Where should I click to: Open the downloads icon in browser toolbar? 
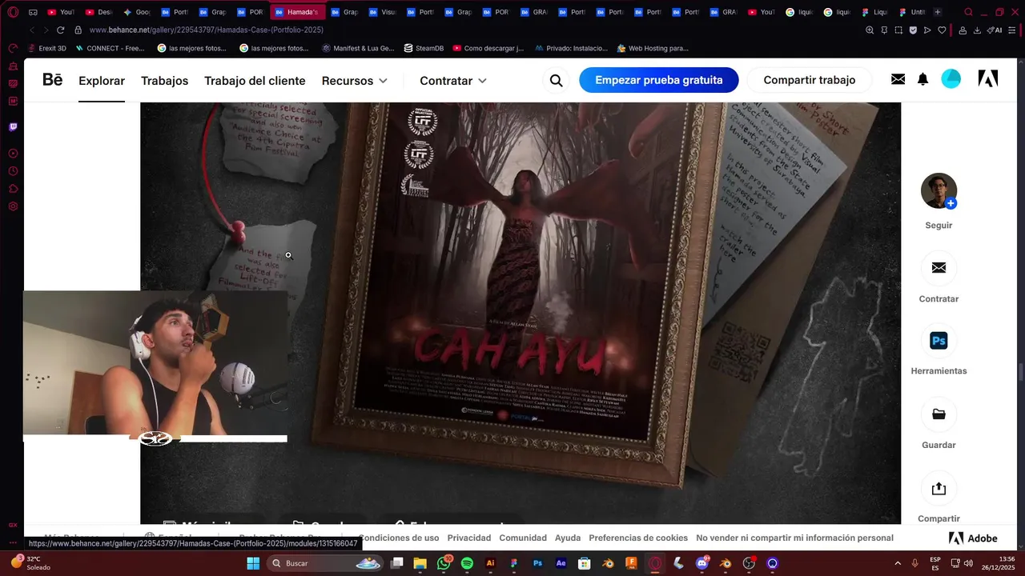977,30
